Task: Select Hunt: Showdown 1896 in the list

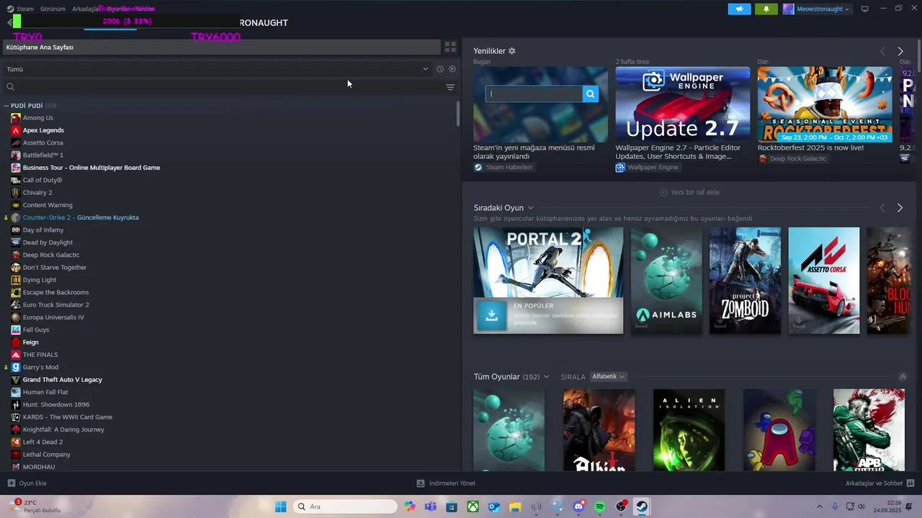Action: [x=56, y=404]
